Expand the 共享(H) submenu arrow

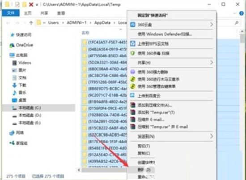pos(212,63)
